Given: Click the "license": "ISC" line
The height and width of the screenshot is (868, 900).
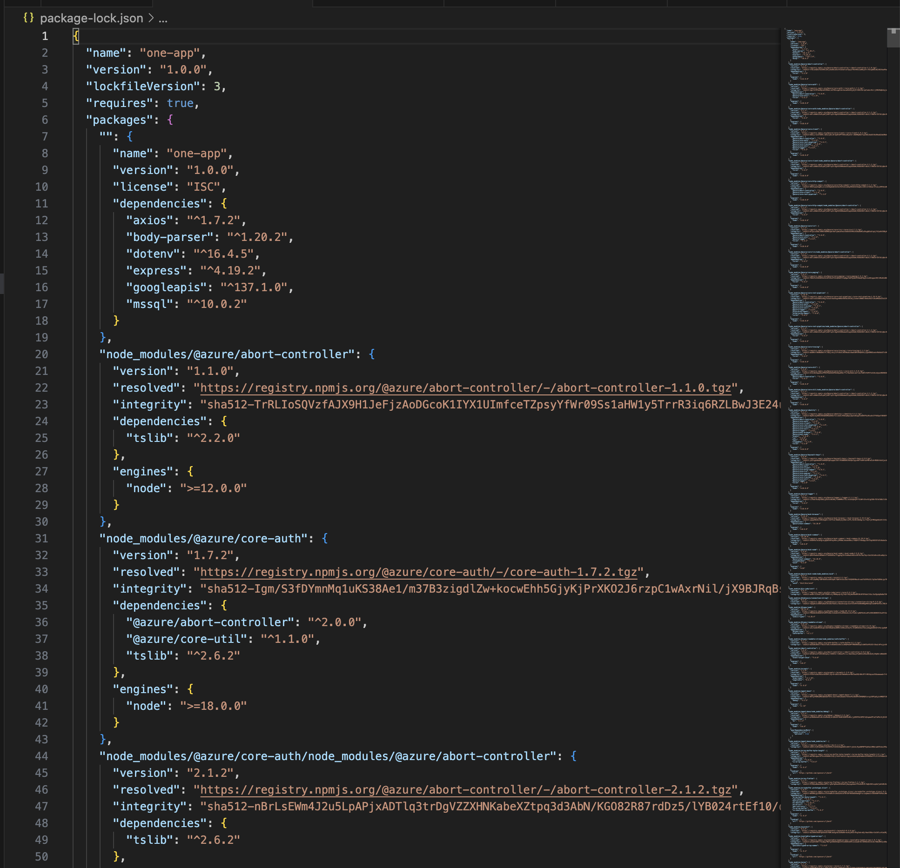Looking at the screenshot, I should tap(170, 187).
